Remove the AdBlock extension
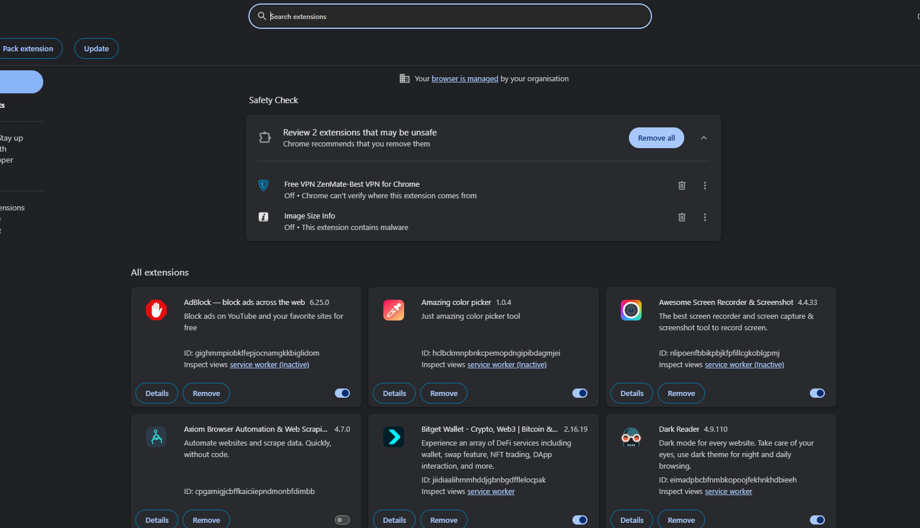The image size is (920, 528). click(x=206, y=393)
